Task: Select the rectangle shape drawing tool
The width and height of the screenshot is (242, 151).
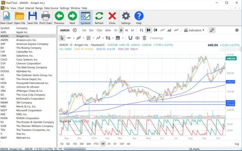Action: [x=108, y=38]
